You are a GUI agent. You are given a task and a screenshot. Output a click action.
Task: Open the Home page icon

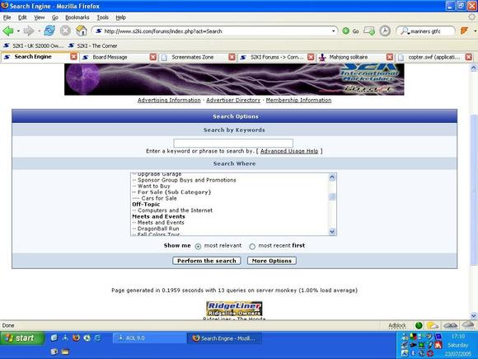point(82,31)
